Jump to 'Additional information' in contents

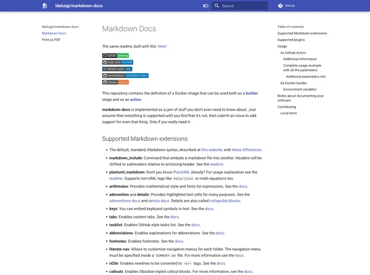300,59
